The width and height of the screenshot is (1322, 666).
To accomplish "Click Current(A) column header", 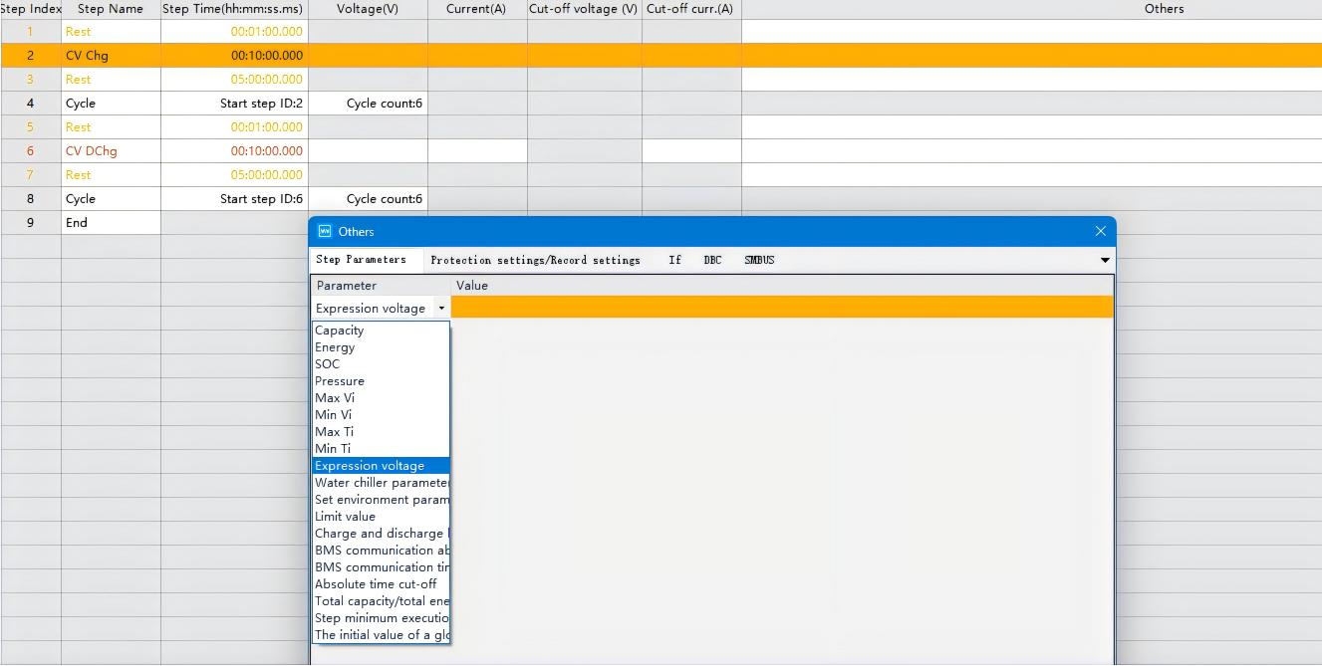I will click(477, 9).
